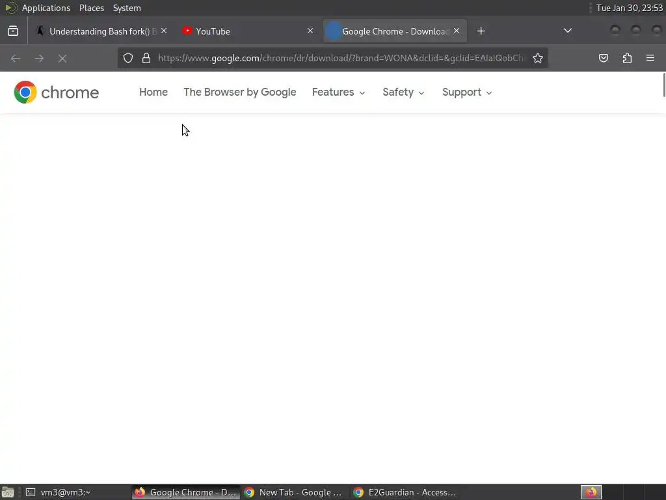Close the Google Chrome Download tab
The image size is (666, 500).
457,31
